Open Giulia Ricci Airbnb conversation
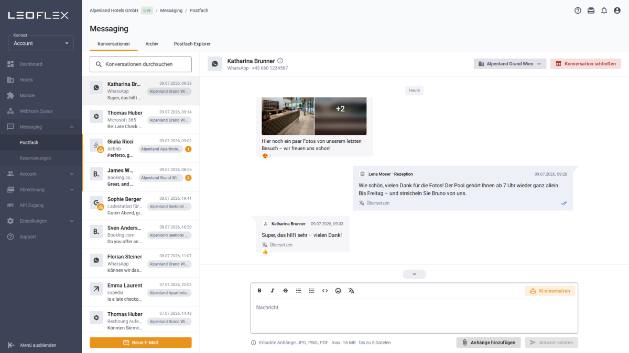The height and width of the screenshot is (353, 629). [x=140, y=148]
